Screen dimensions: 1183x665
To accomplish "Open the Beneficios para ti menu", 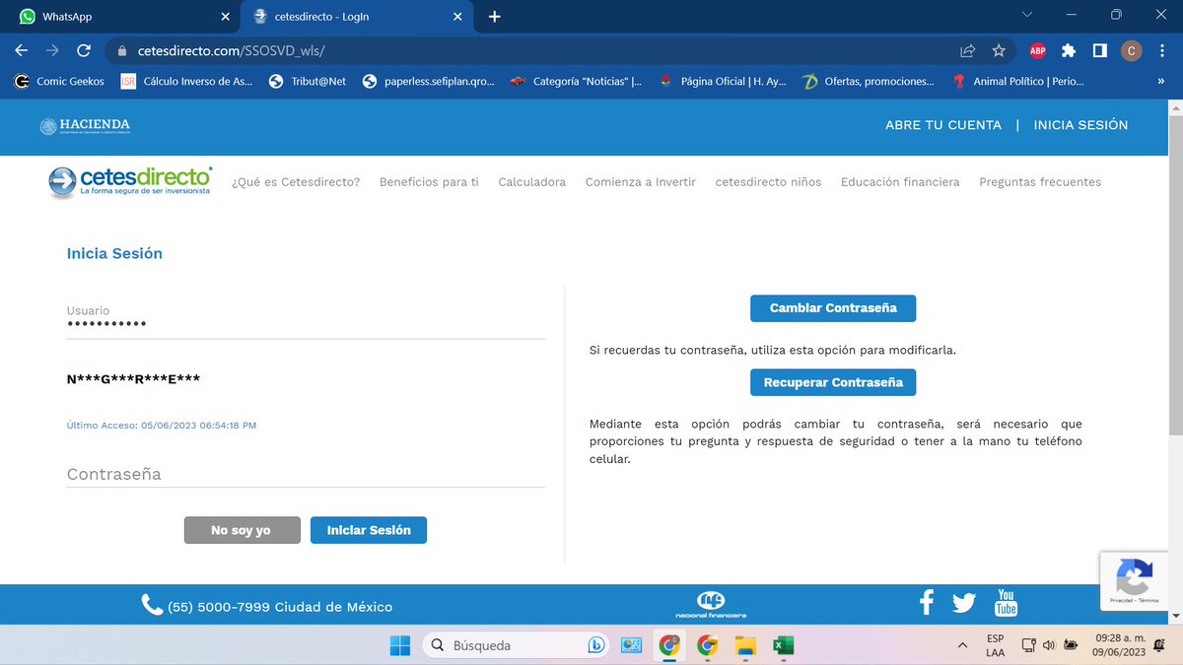I will click(x=429, y=182).
